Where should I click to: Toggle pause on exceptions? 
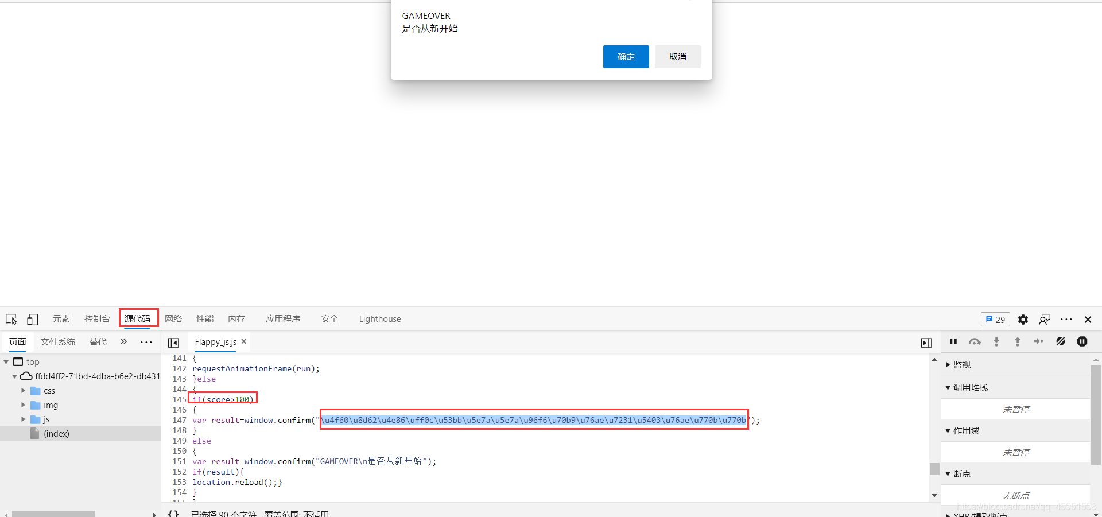point(1082,341)
